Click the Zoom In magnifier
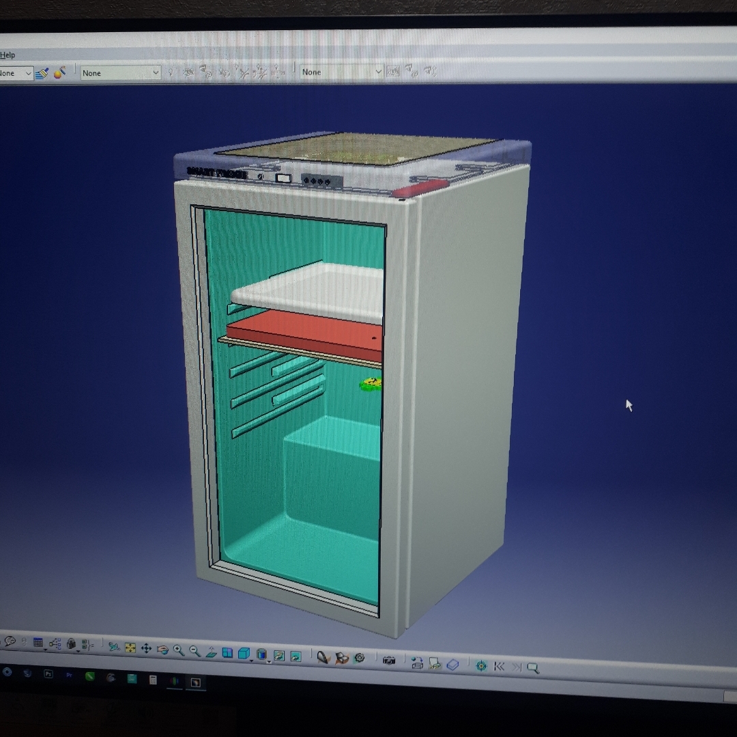737x737 pixels. pos(178,650)
